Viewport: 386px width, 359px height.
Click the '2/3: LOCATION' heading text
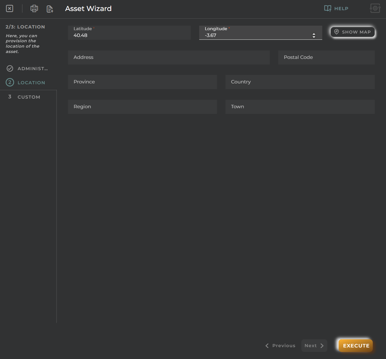(25, 27)
